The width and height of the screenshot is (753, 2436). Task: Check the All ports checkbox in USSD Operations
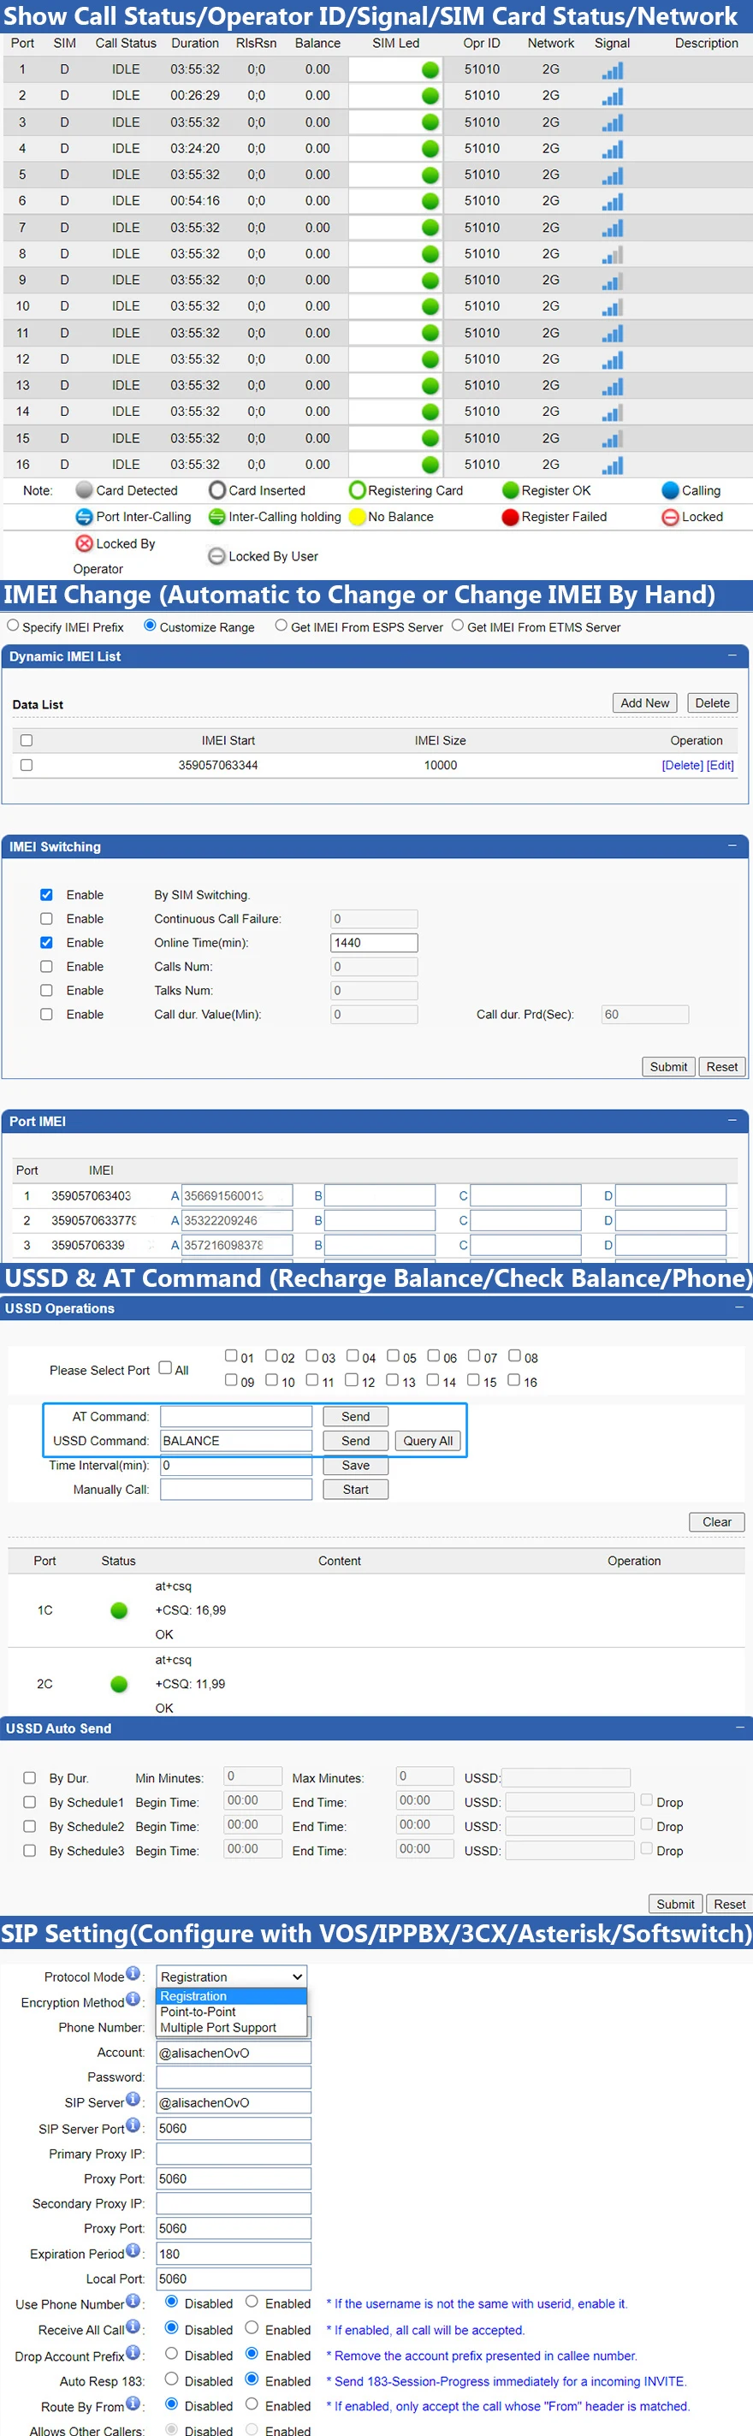click(x=165, y=1367)
